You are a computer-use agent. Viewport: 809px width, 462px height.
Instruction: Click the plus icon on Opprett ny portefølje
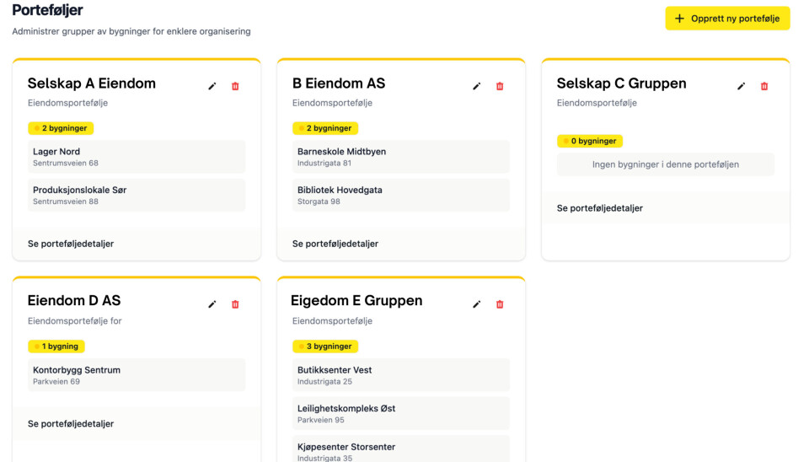pyautogui.click(x=679, y=19)
